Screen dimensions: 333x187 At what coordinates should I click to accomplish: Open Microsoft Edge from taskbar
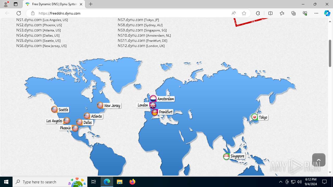point(107,182)
